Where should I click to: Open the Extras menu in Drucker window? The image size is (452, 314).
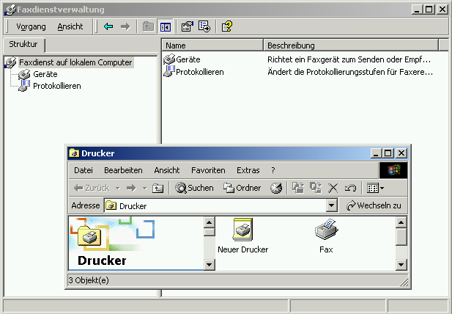click(x=248, y=170)
